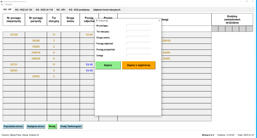Close the Dodaj pociąg dialog

[159, 20]
